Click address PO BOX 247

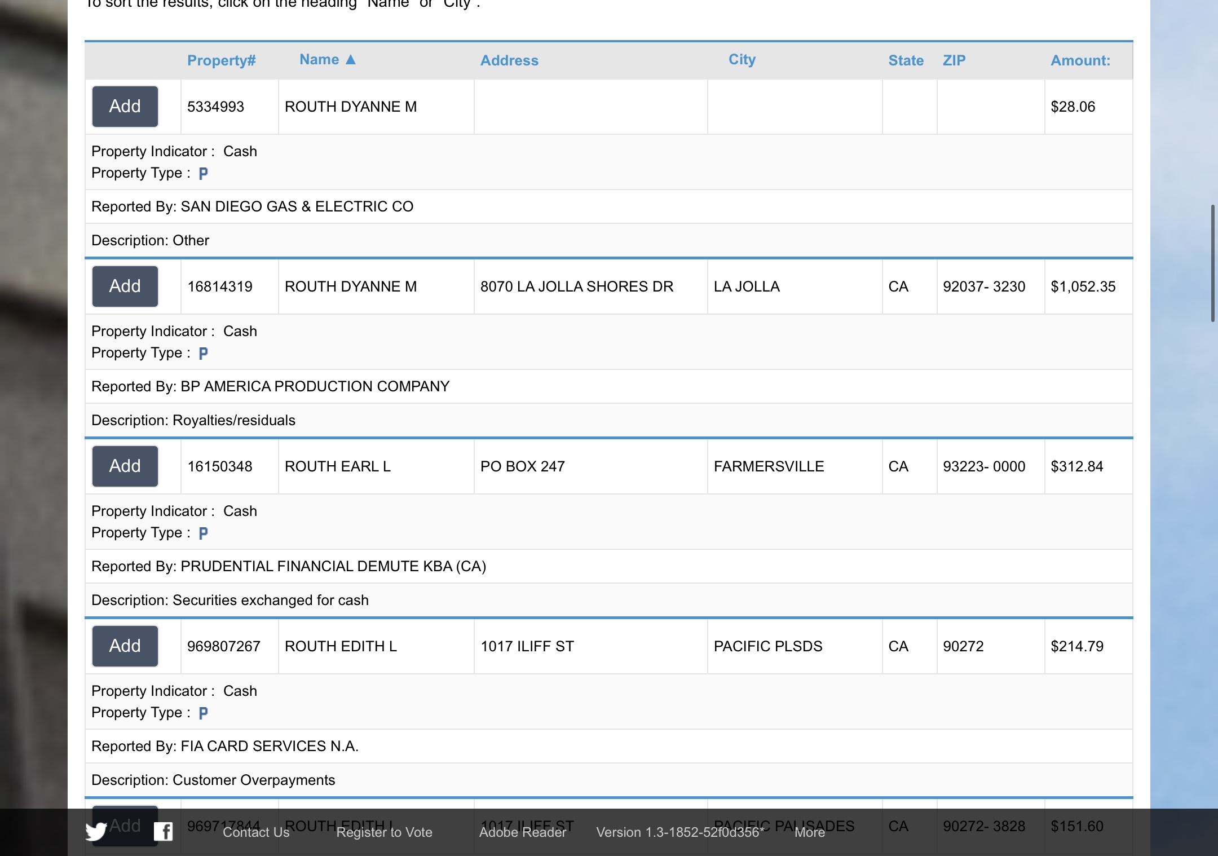pyautogui.click(x=591, y=466)
